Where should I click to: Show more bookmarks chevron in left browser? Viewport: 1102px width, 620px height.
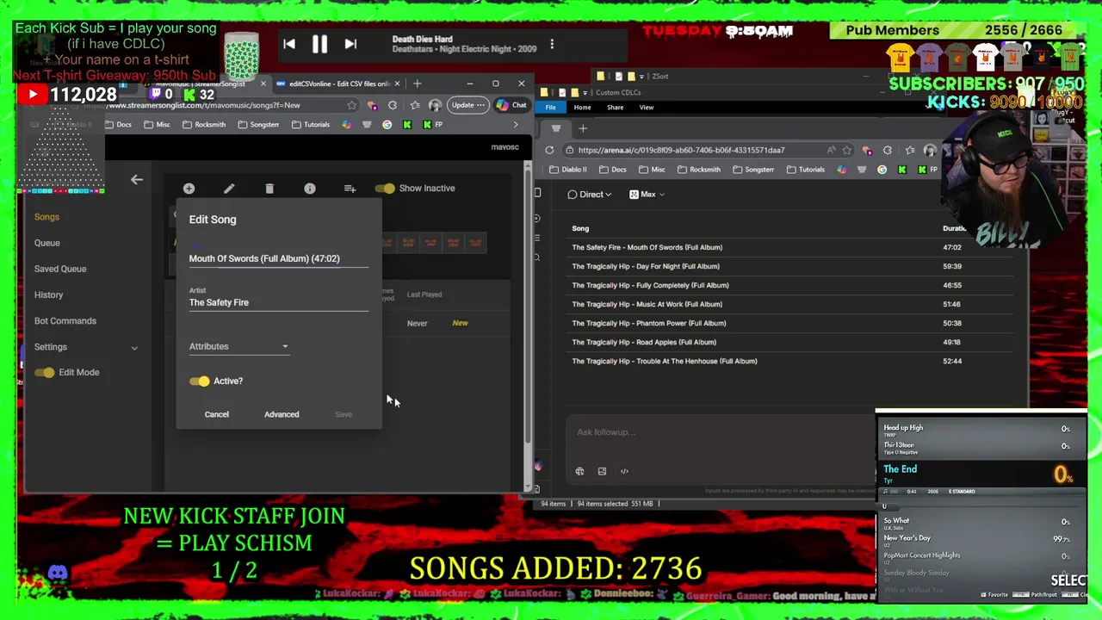point(516,125)
